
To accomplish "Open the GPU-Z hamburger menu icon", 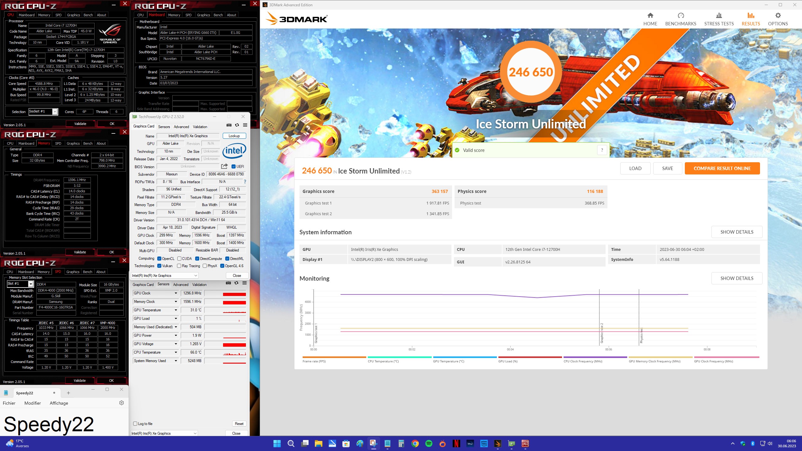I will click(x=245, y=125).
